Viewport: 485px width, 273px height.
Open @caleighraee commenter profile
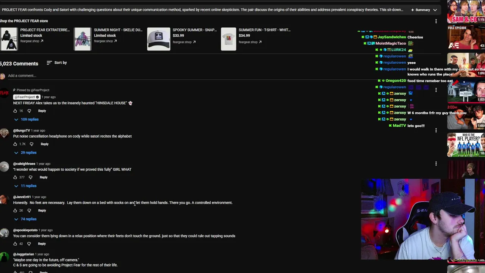[24, 164]
